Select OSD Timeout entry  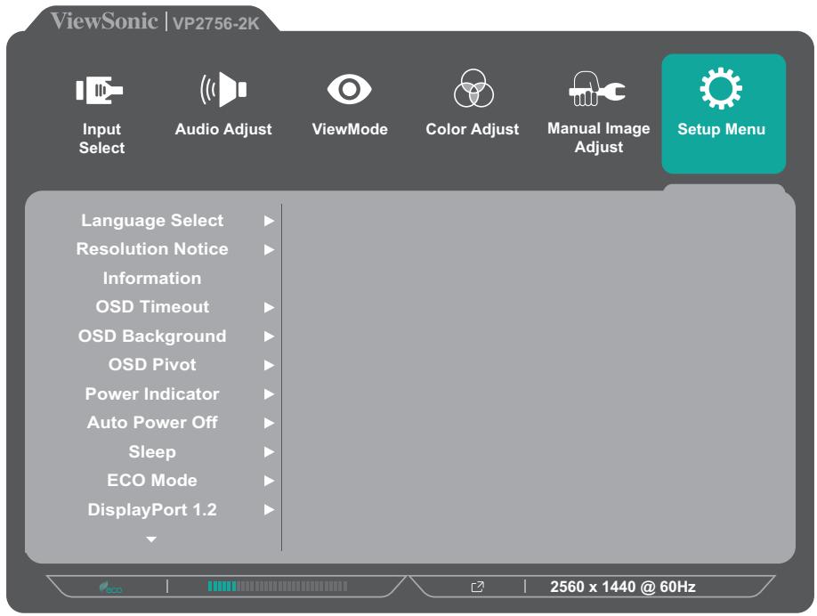pos(152,307)
